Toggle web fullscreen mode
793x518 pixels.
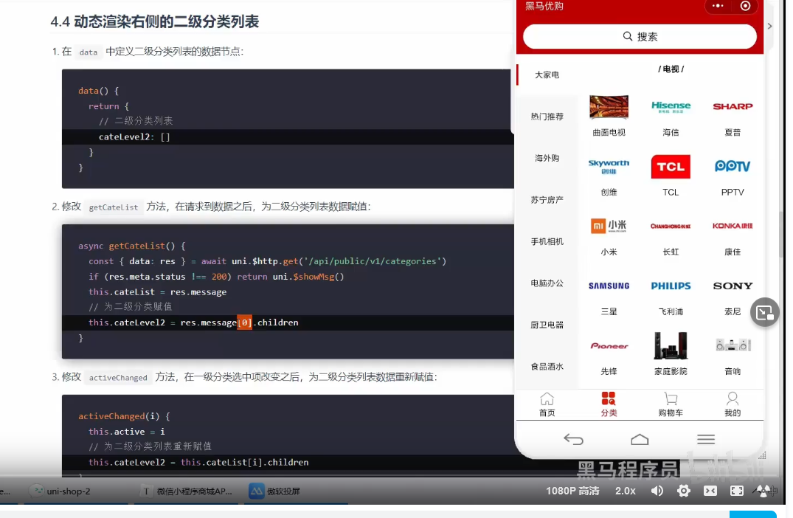(x=710, y=491)
